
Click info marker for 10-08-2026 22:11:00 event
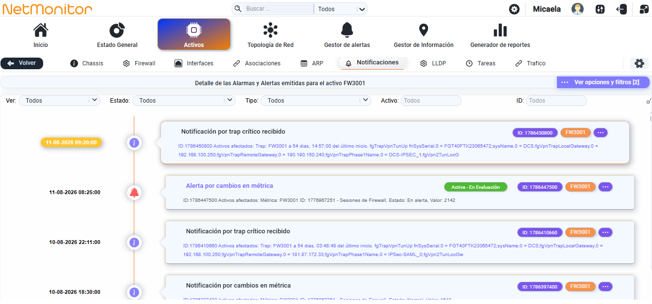pyautogui.click(x=134, y=242)
